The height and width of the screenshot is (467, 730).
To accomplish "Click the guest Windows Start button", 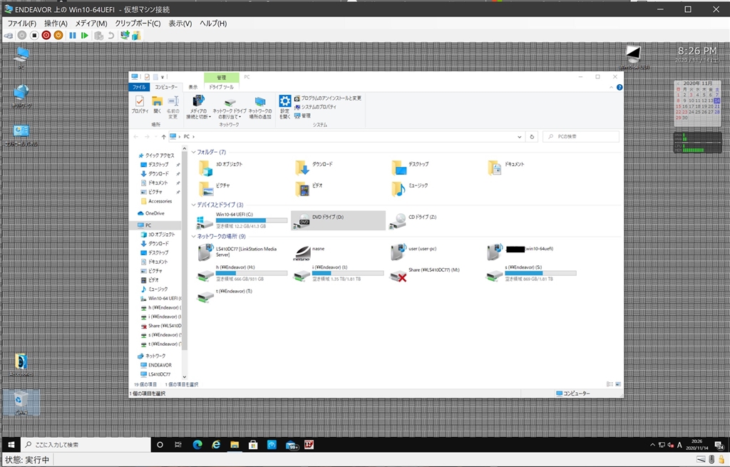I will click(x=11, y=445).
